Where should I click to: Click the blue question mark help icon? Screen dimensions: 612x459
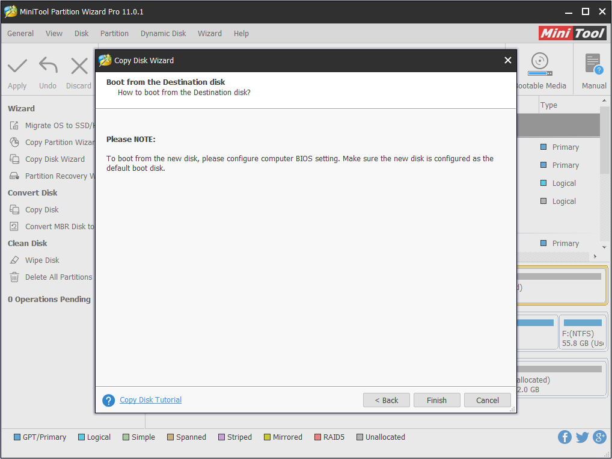(x=108, y=400)
